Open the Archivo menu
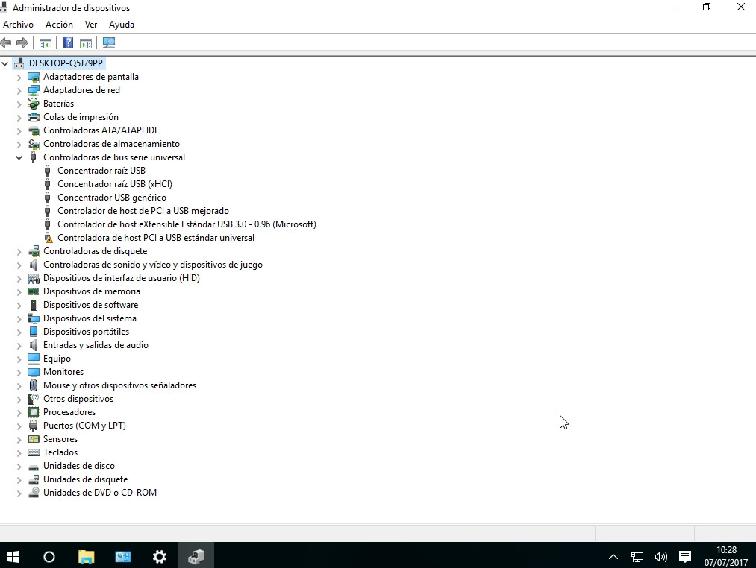 point(19,25)
